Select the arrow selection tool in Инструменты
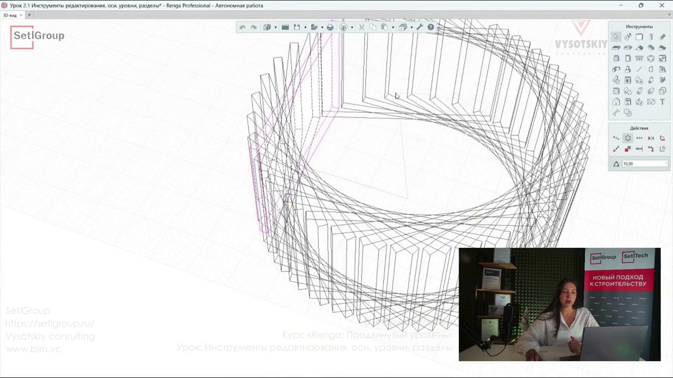 pyautogui.click(x=616, y=37)
